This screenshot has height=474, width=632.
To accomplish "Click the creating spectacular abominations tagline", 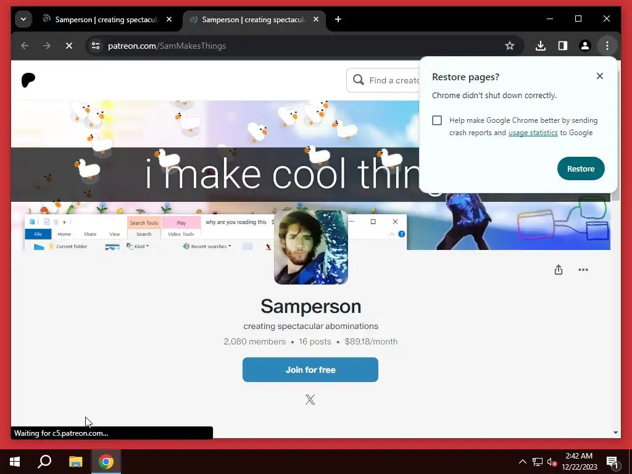I will (311, 326).
